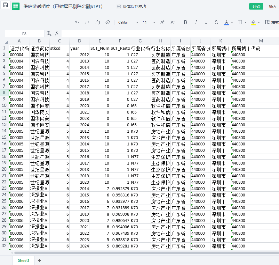
Task: Click cell 生态保护 in row 22
Action: (x=160, y=182)
